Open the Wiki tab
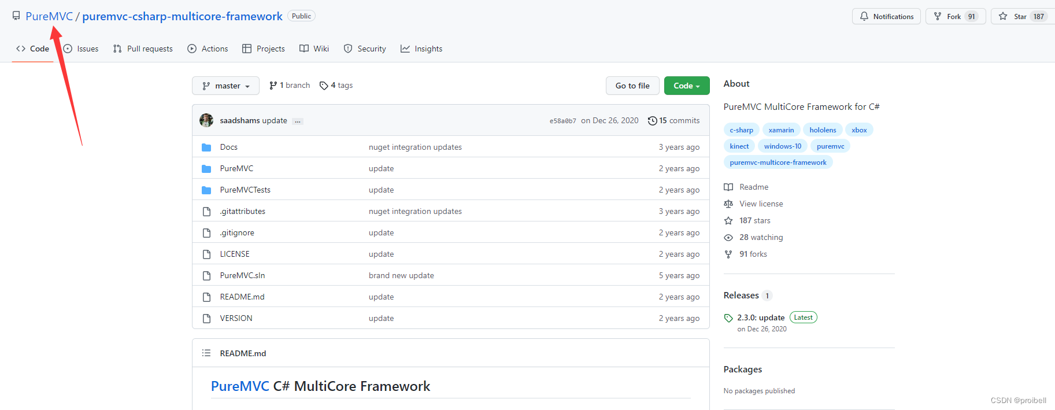The image size is (1055, 410). 314,49
